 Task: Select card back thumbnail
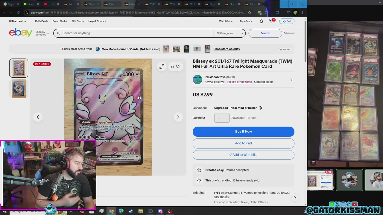(x=19, y=89)
